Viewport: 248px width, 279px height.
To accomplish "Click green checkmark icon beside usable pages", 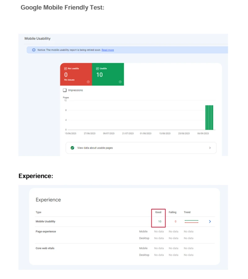I will tap(72, 148).
